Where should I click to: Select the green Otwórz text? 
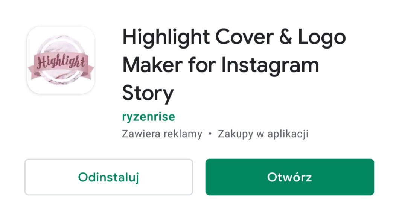point(289,177)
